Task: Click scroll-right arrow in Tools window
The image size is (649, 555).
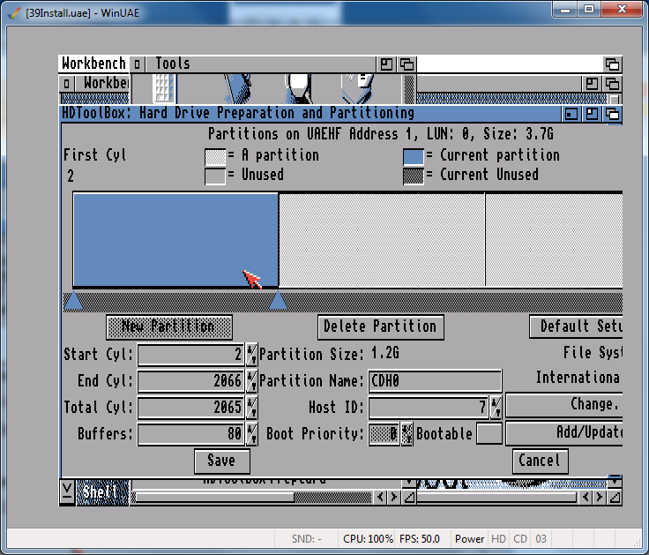Action: tap(394, 497)
